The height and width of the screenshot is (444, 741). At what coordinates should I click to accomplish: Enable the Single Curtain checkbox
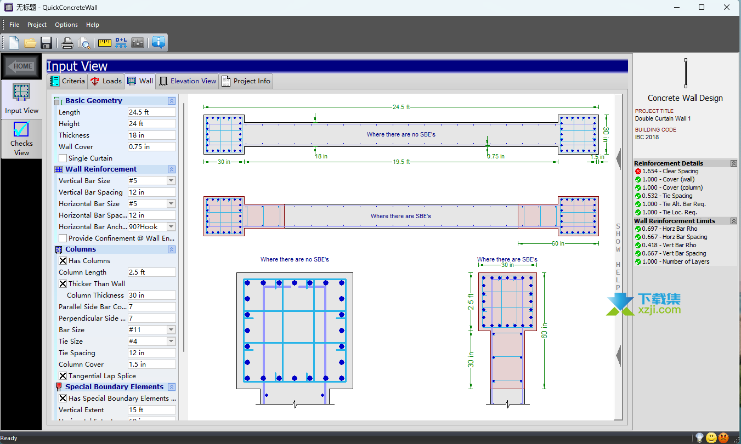click(63, 158)
